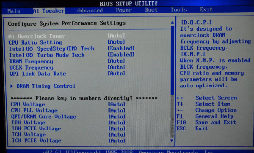This screenshot has width=254, height=153.
Task: Click the [D.O.C.P.] help heading
Action: pos(196,22)
